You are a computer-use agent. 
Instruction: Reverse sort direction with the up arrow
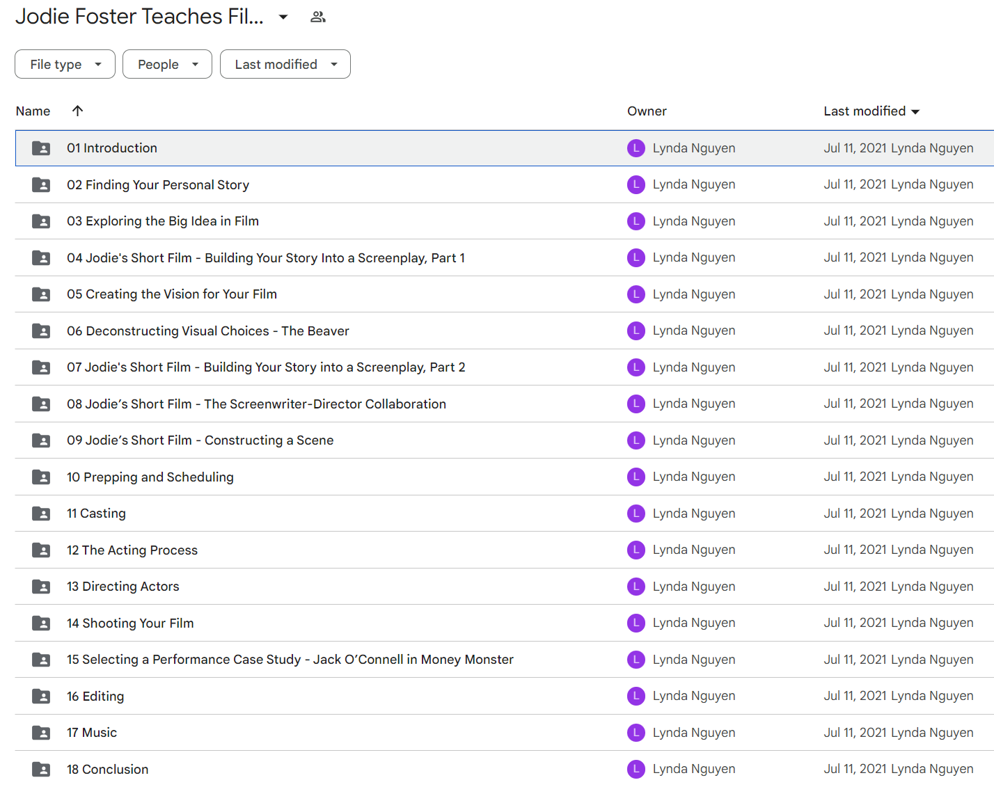[77, 111]
